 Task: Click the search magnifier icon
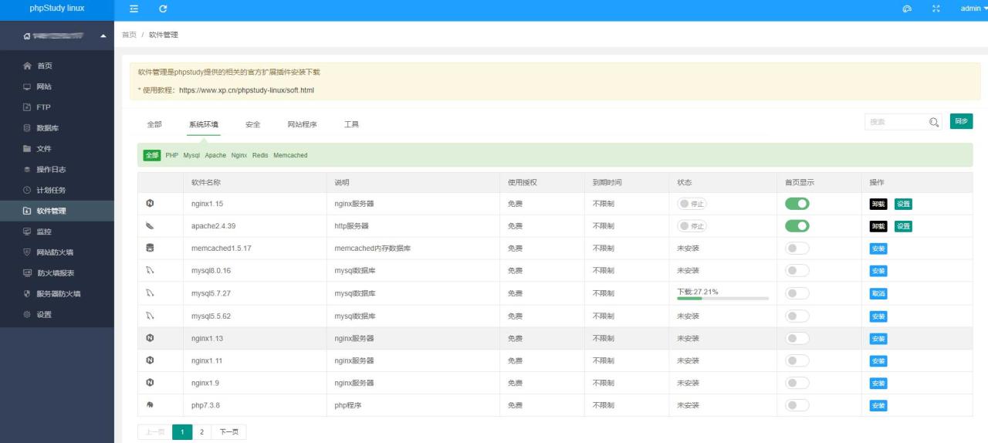[x=934, y=122]
